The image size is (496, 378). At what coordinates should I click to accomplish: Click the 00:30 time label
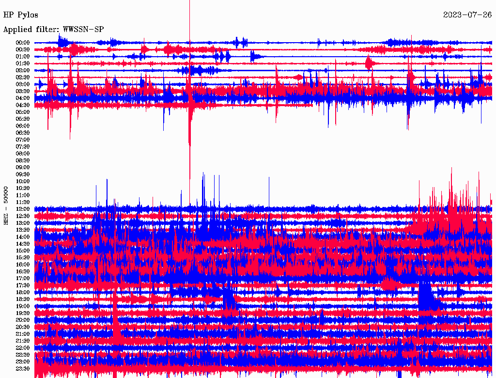point(23,49)
